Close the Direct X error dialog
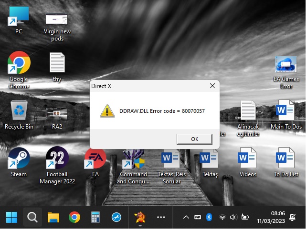This screenshot has width=307, height=230. point(212,86)
